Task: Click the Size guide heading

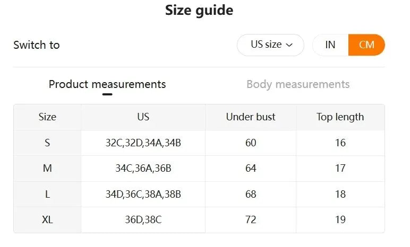Action: (199, 10)
